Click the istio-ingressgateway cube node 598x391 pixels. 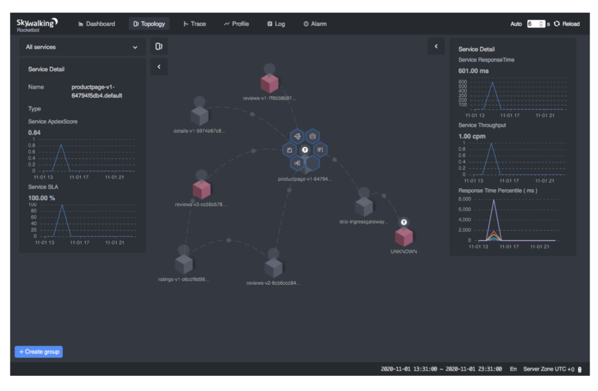364,207
